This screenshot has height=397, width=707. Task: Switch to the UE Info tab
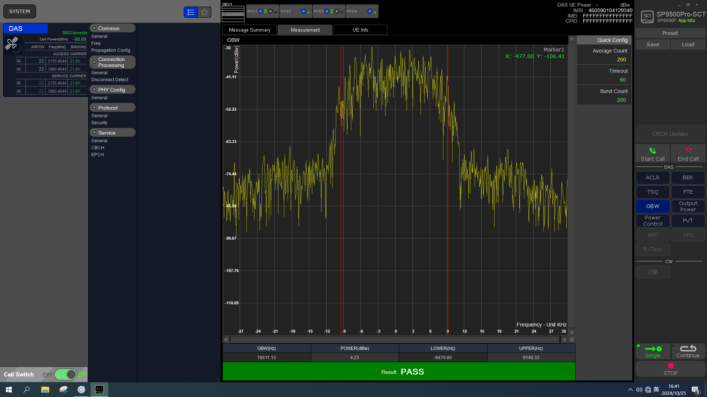[x=360, y=30]
